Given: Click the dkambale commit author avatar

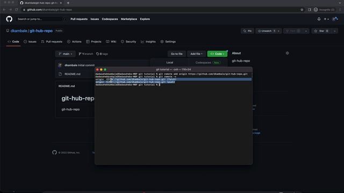Looking at the screenshot, I should point(60,65).
